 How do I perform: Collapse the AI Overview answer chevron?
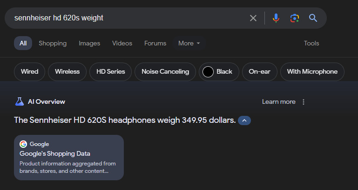245,120
